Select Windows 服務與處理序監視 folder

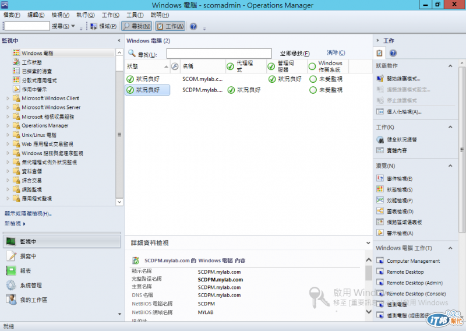[x=52, y=153]
